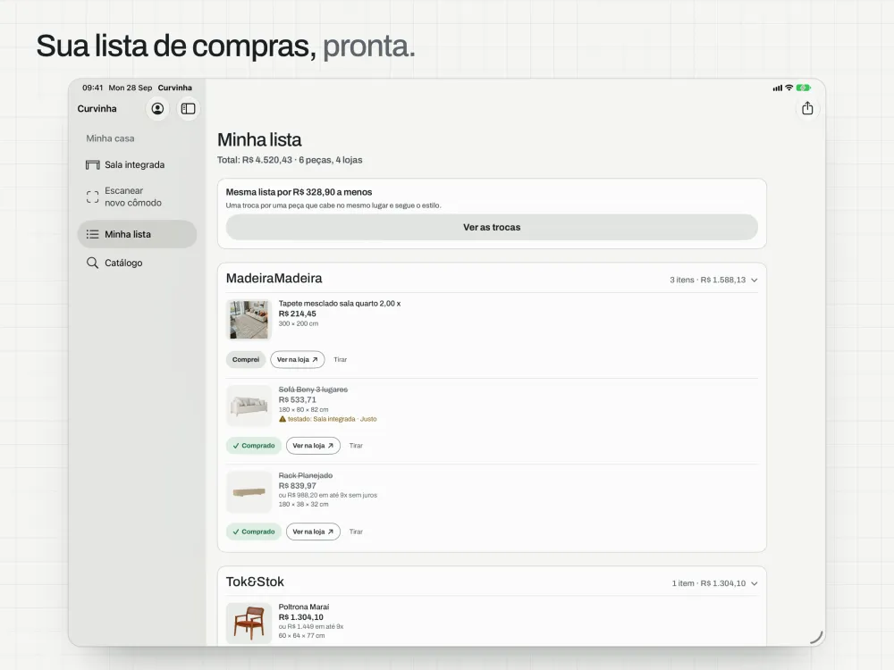
Task: Click the testado: Sala integrada · Justo note
Action: pyautogui.click(x=332, y=419)
